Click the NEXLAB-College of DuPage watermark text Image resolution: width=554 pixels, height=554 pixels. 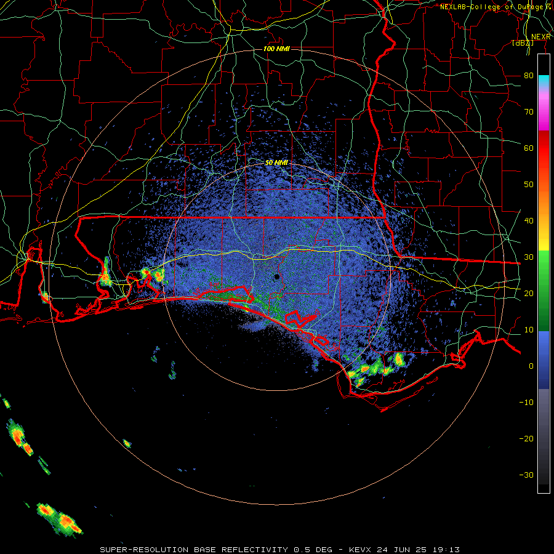(x=495, y=7)
